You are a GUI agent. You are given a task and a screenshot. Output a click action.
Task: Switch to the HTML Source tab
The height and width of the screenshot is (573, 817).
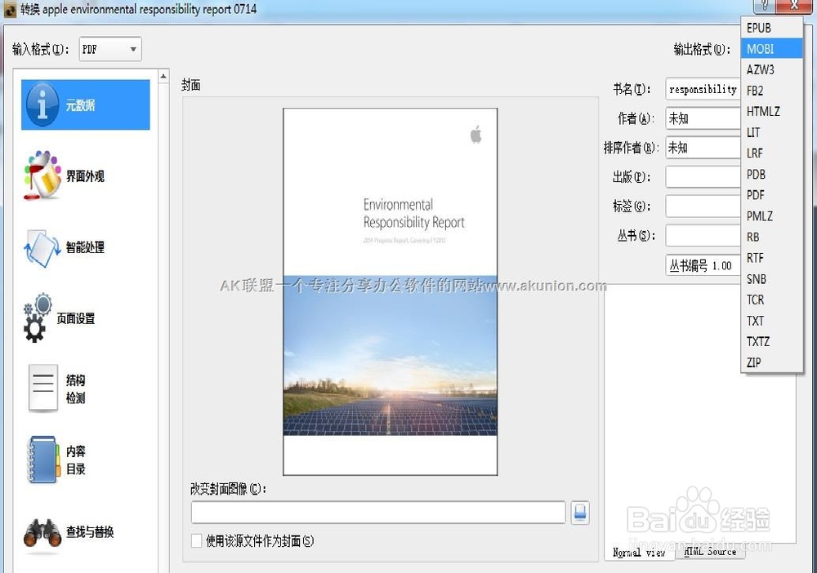click(x=710, y=552)
